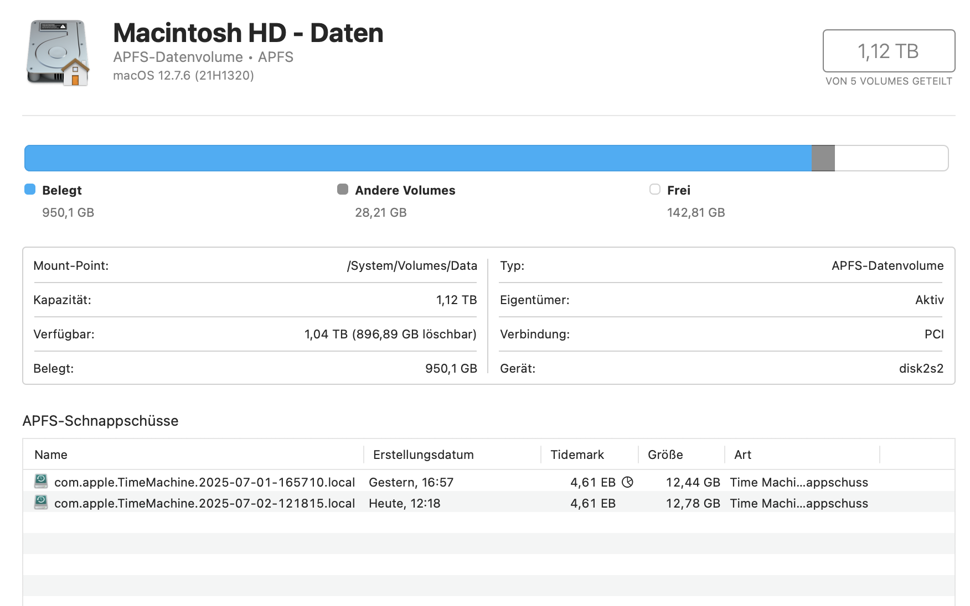Click the clock icon beside 4,61 EB tidemark
The image size is (970, 606).
pos(627,482)
